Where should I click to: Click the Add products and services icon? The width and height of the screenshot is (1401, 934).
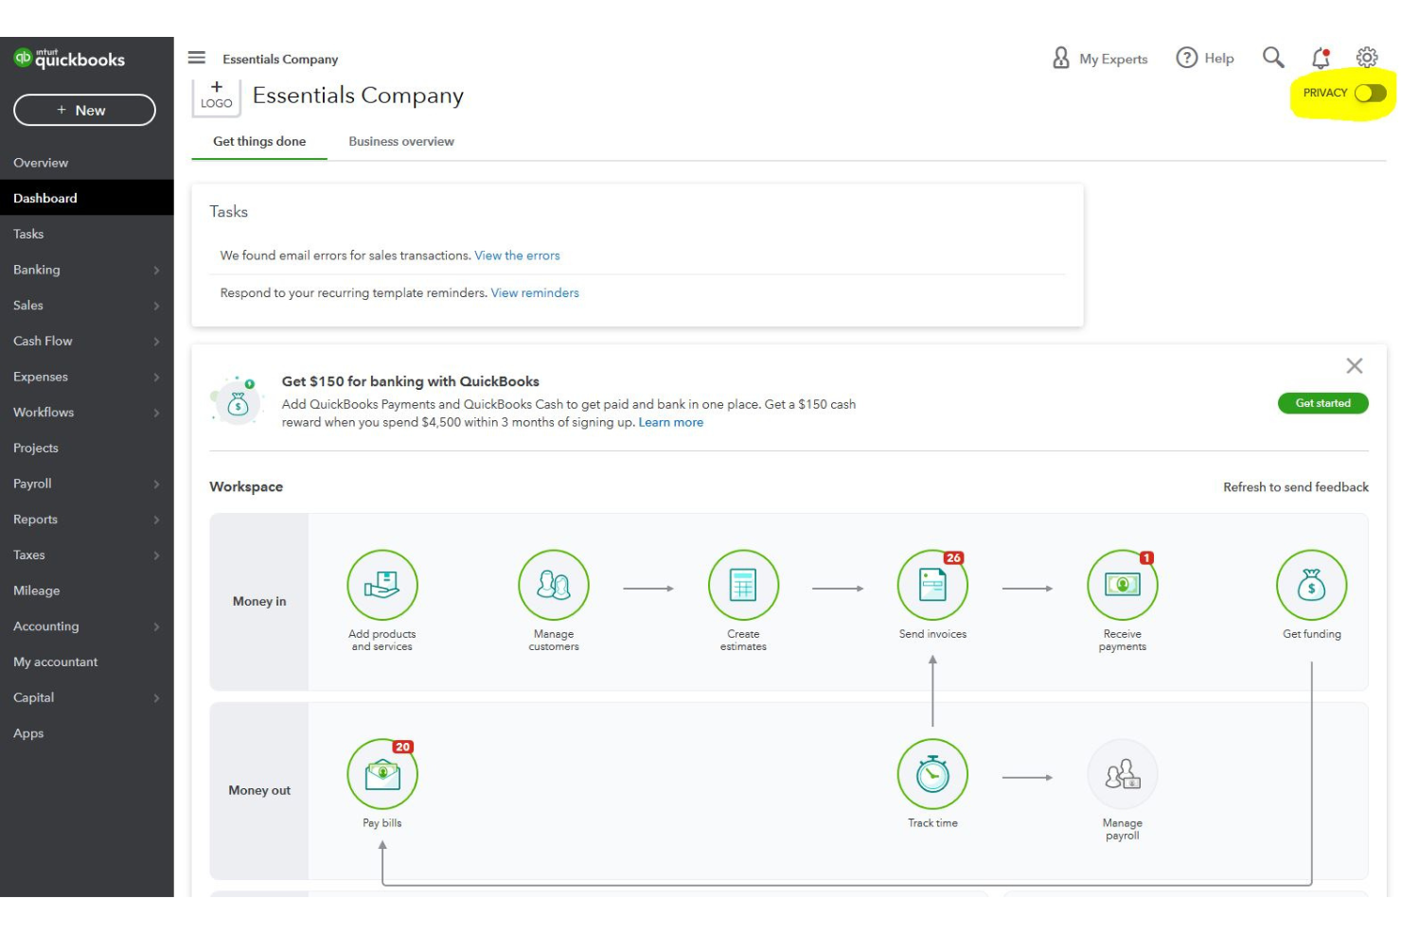(x=382, y=585)
